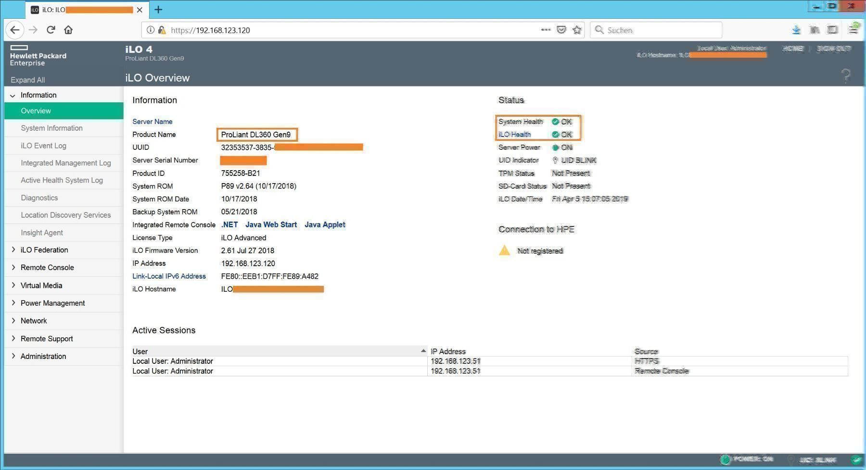Image resolution: width=866 pixels, height=470 pixels.
Task: Open the Firefox hamburger menu
Action: (853, 30)
